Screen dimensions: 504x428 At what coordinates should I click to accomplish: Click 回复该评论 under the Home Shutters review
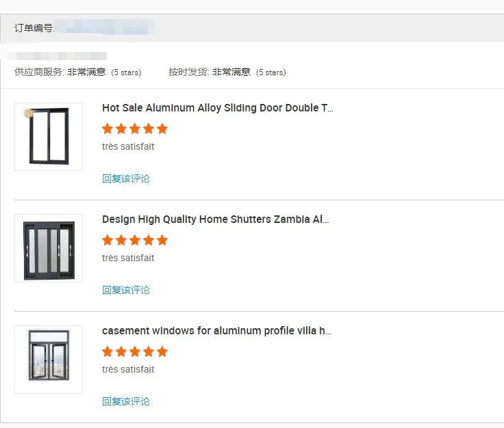point(126,290)
